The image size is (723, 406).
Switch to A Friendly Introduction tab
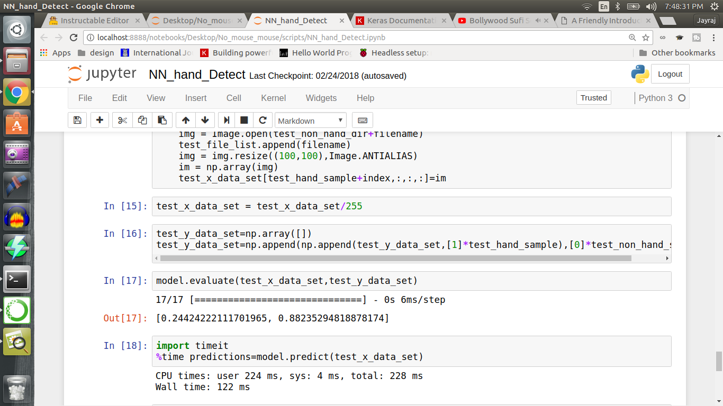click(x=607, y=21)
